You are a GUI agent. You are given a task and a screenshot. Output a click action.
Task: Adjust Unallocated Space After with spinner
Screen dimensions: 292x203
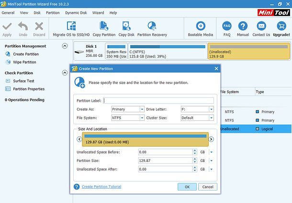tap(195, 169)
